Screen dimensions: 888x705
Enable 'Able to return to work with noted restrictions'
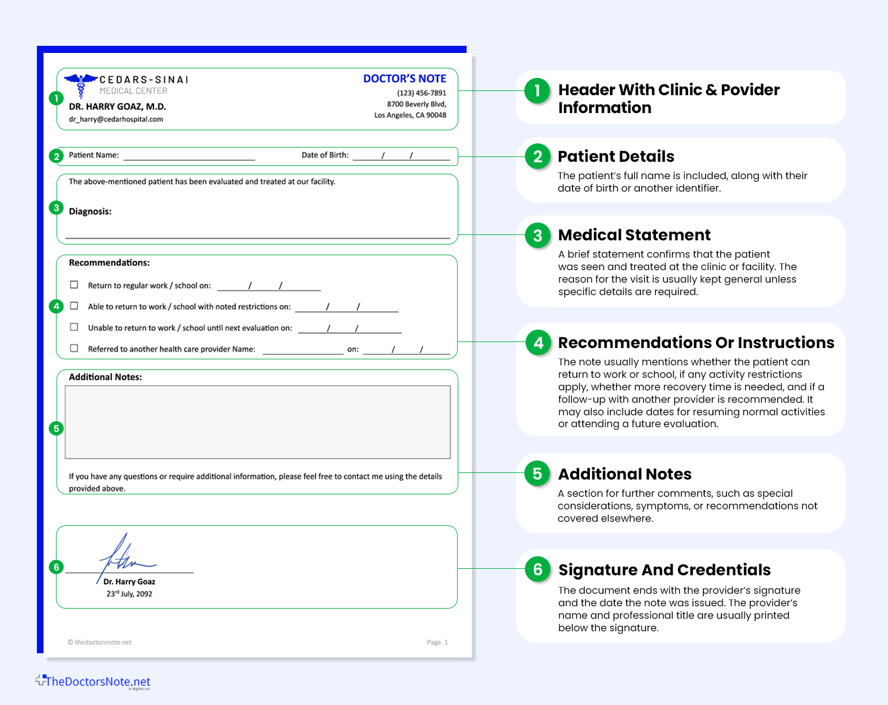click(x=74, y=305)
